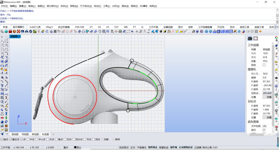Select the pointer arrow tool in left toolbar

click(2, 37)
